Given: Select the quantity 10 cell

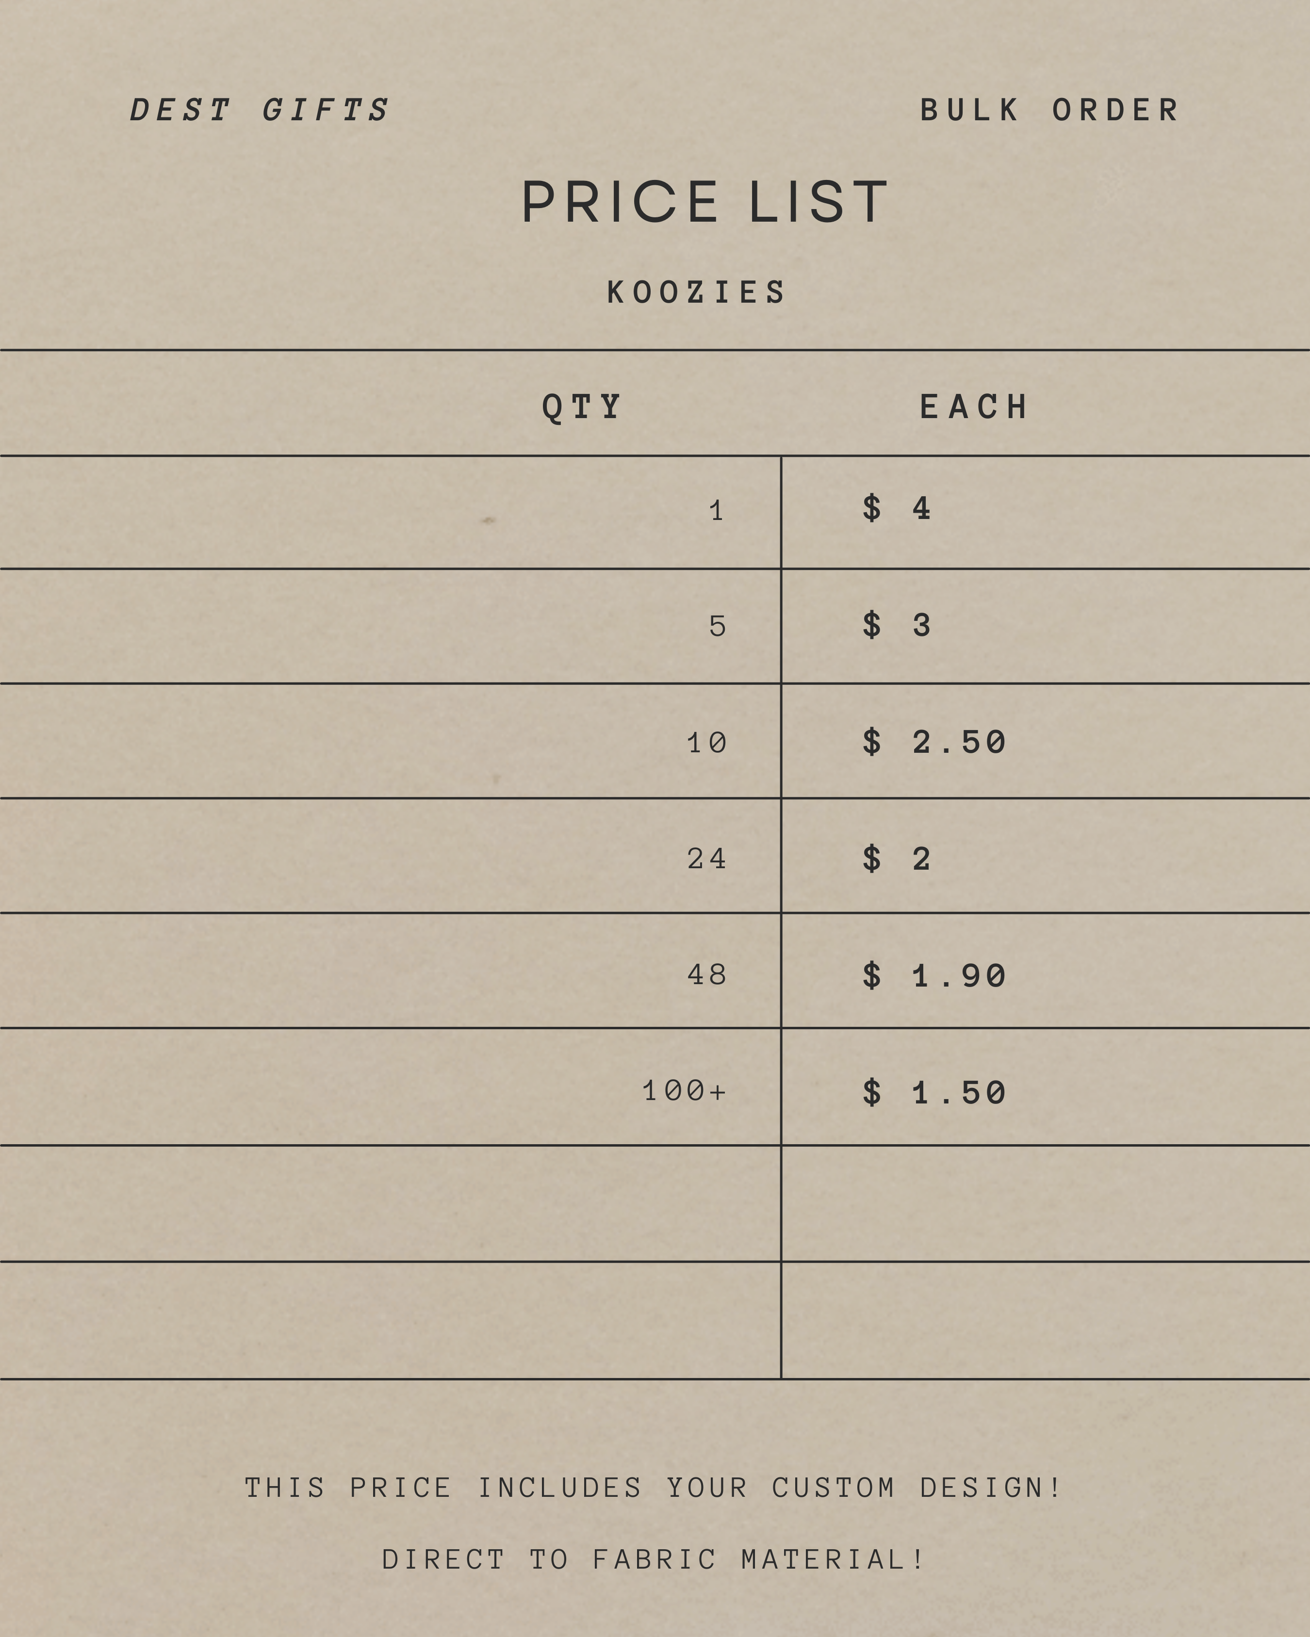Looking at the screenshot, I should pos(706,743).
